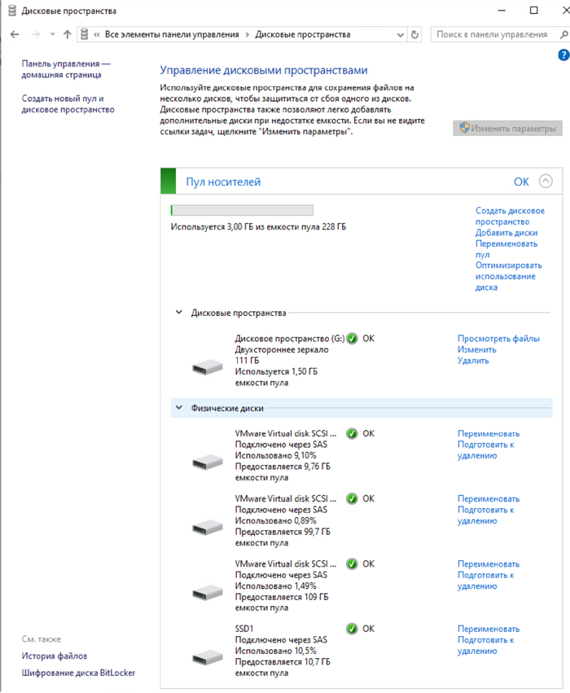The width and height of the screenshot is (570, 693).
Task: Collapse the Пул носителей section with round chevron
Action: click(x=545, y=182)
